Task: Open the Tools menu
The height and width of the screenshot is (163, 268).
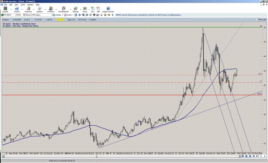Action: (23, 5)
